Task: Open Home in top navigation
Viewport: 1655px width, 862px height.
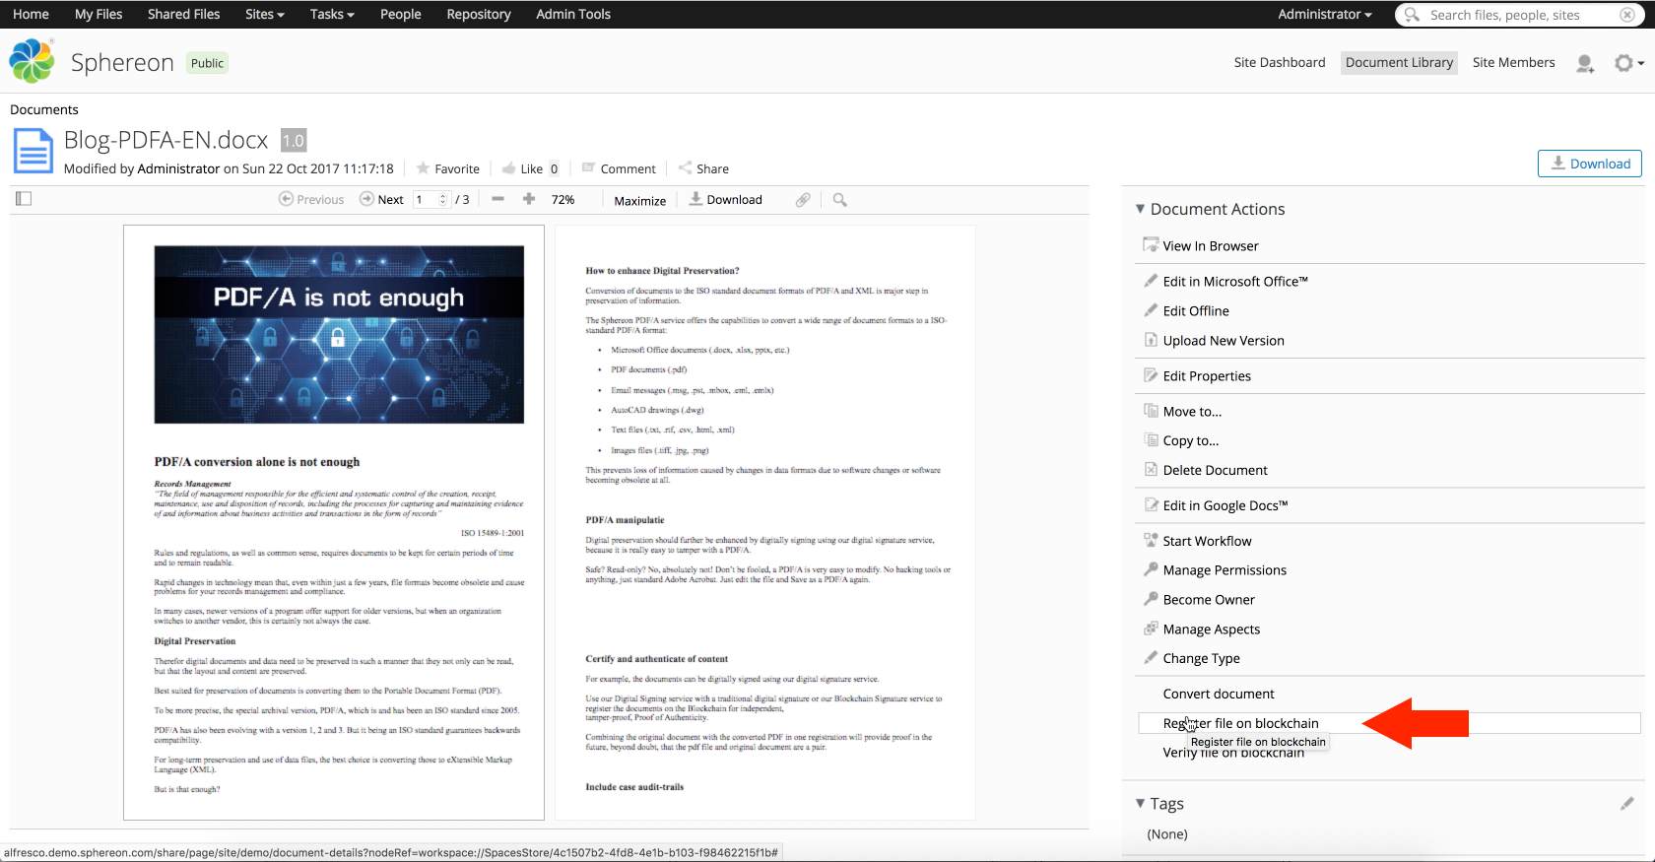Action: (x=31, y=14)
